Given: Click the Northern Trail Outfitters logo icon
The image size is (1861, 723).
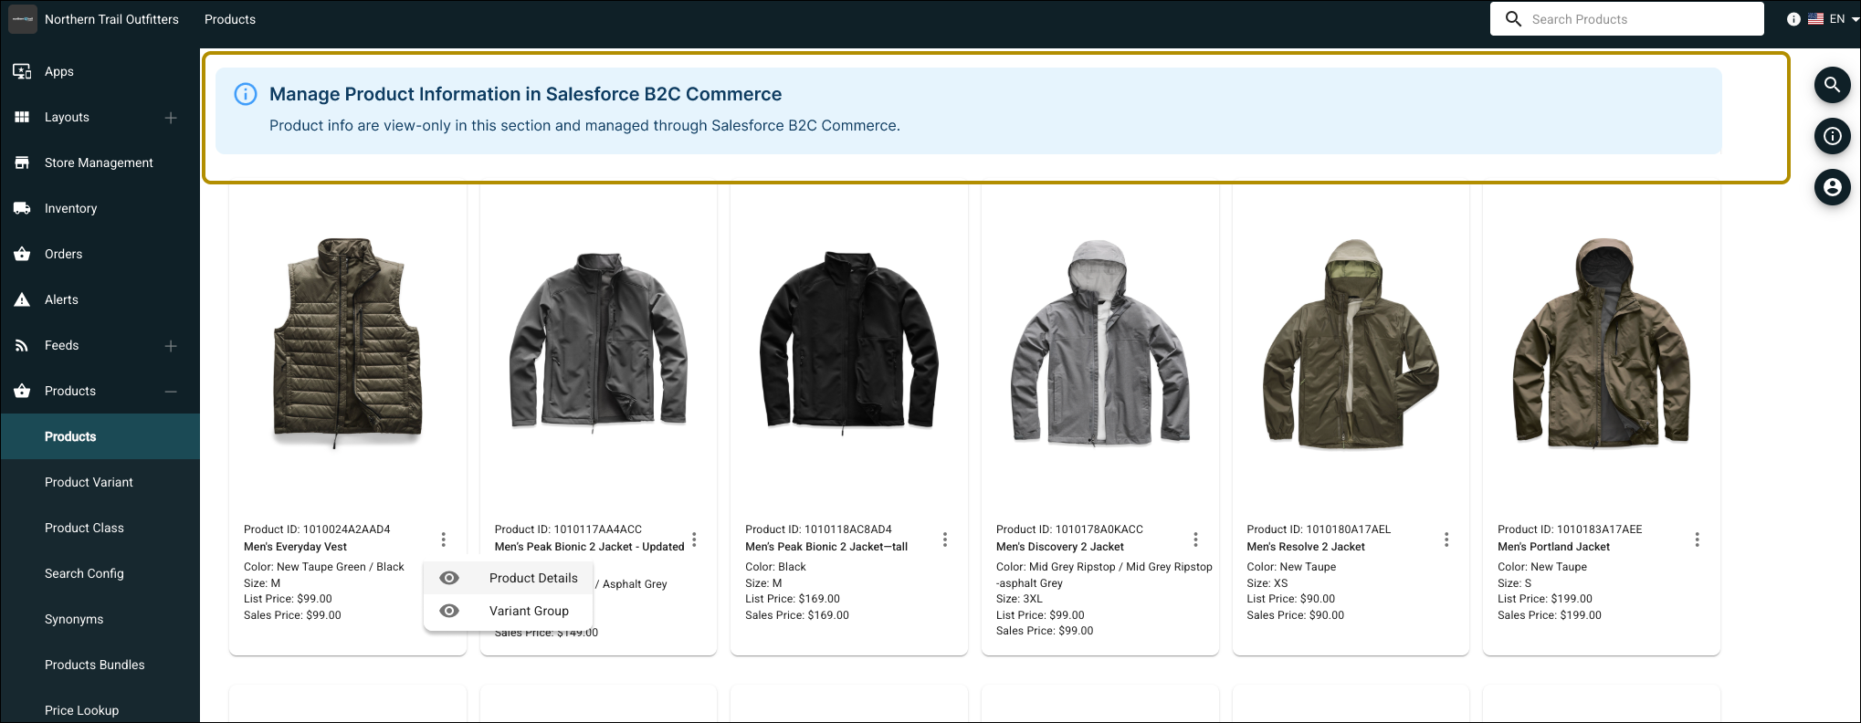Looking at the screenshot, I should tap(23, 19).
